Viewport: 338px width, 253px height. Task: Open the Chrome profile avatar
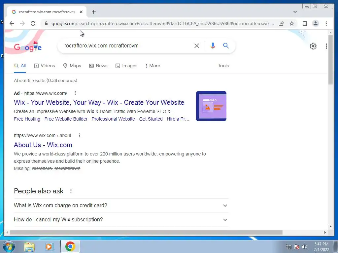tap(315, 23)
